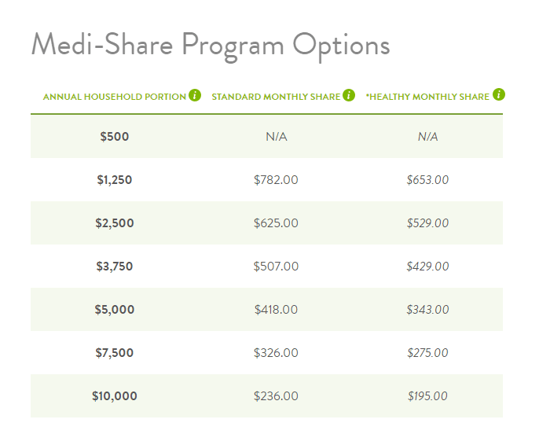The height and width of the screenshot is (445, 539).
Task: Select the $418.00 standard share value
Action: [276, 310]
